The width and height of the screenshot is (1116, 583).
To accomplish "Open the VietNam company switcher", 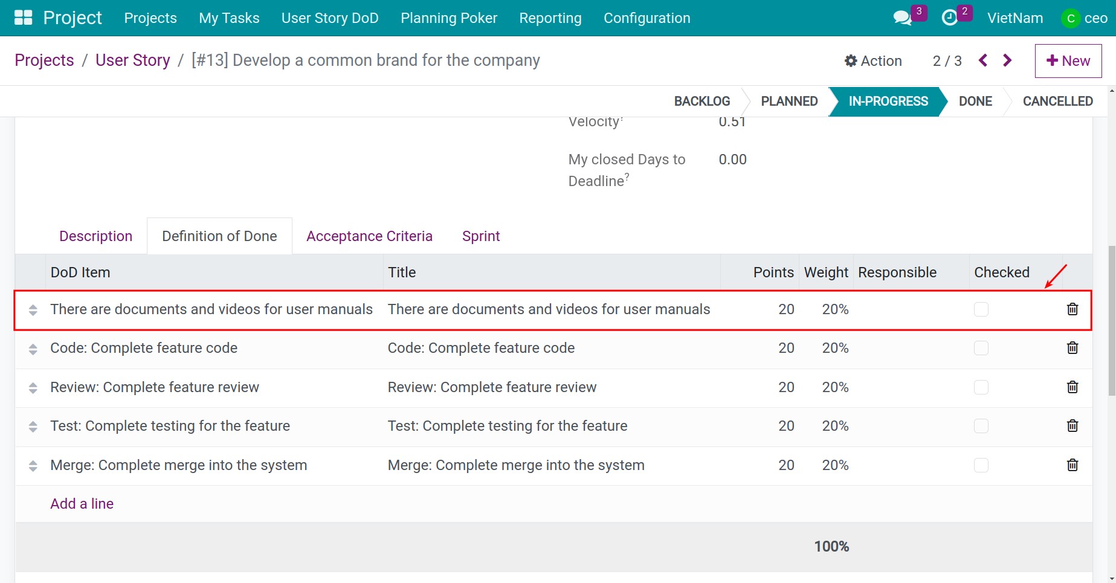I will click(1015, 18).
